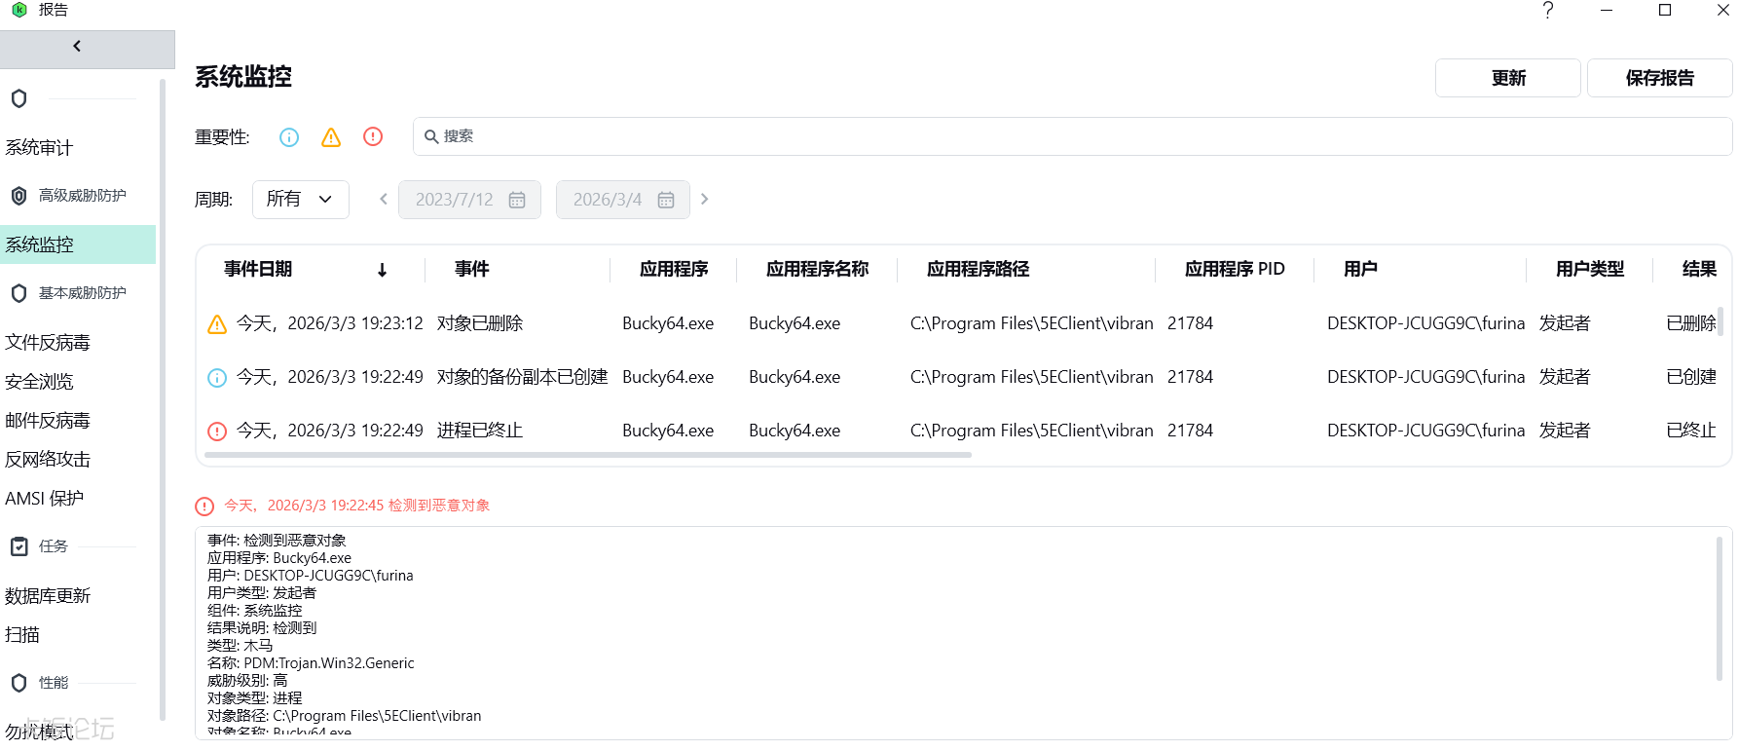Open 数据库更新 report

pos(48,596)
